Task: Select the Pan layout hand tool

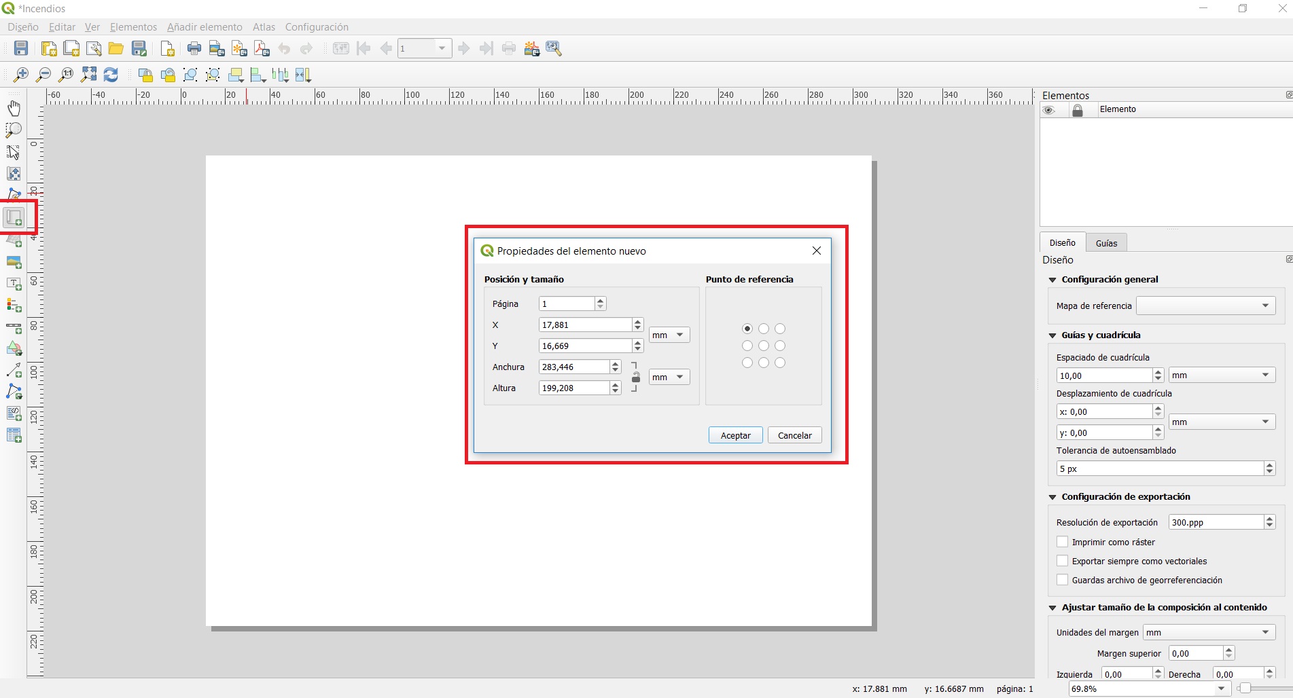Action: coord(14,109)
